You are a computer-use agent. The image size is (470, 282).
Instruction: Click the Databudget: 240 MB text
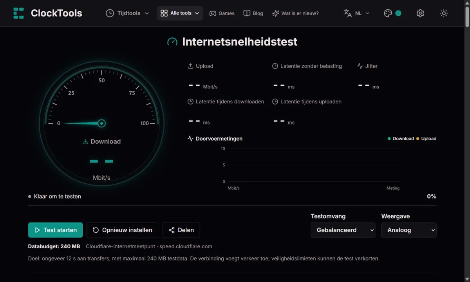tap(54, 247)
